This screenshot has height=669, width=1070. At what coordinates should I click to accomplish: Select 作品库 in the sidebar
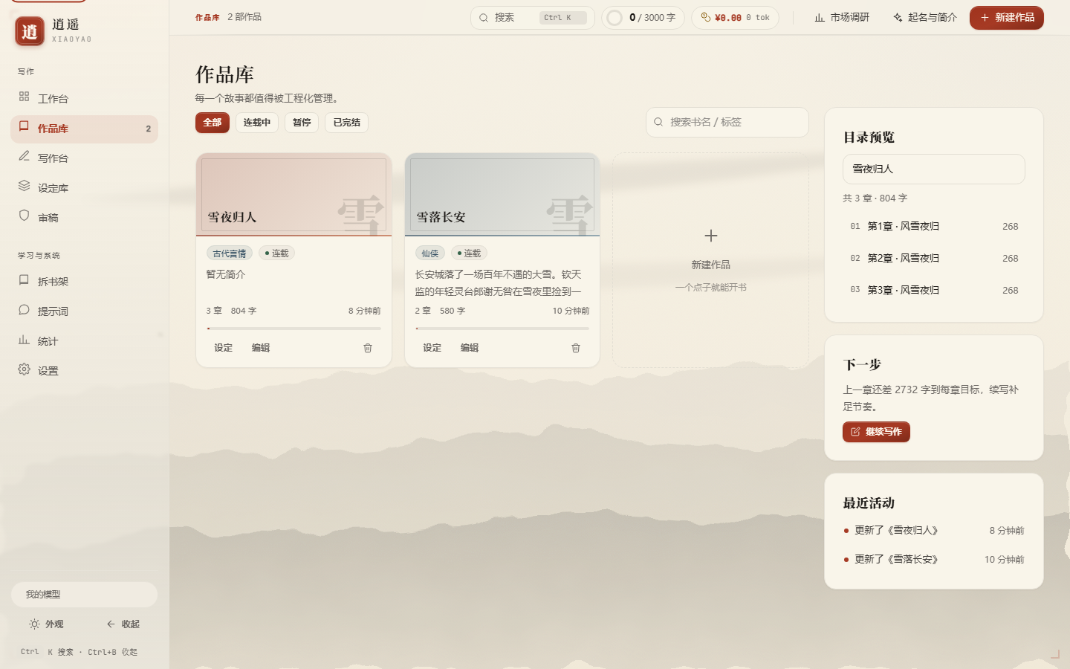click(x=84, y=129)
